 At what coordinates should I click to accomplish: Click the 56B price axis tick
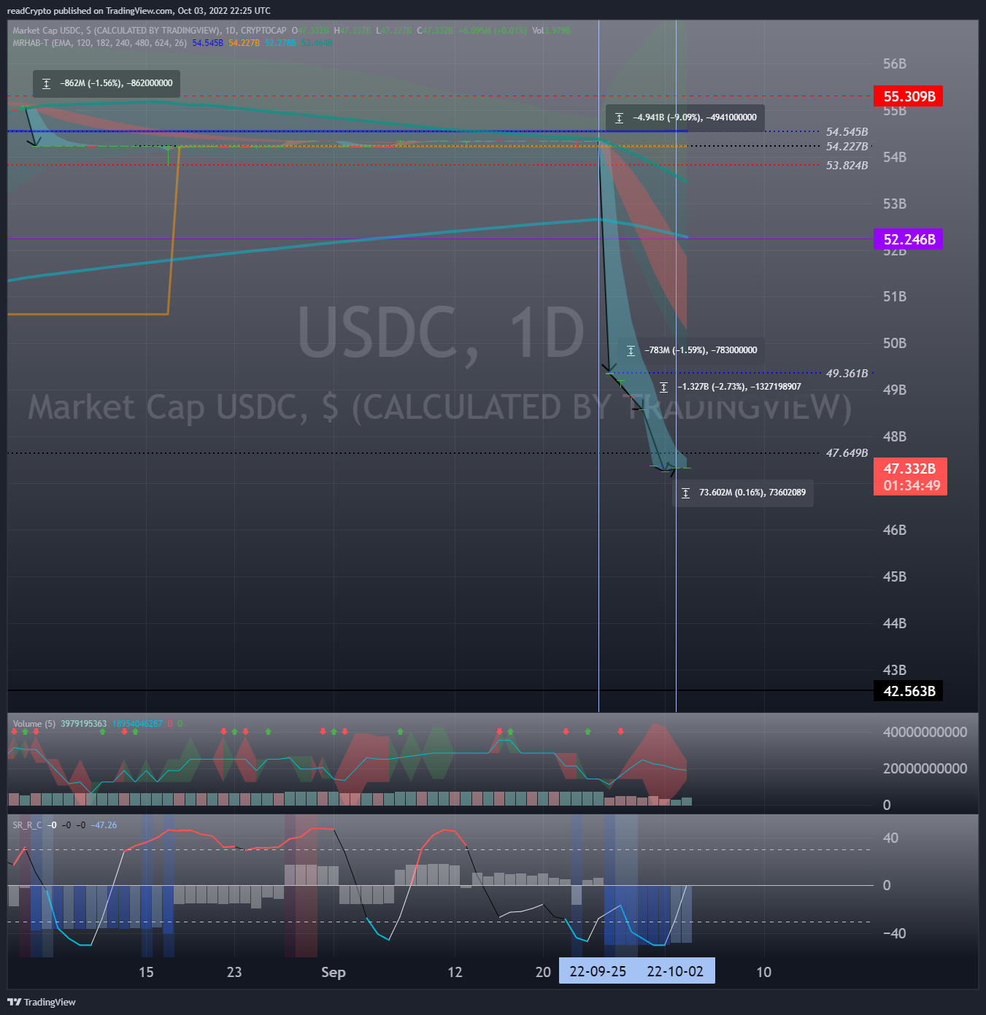click(895, 64)
